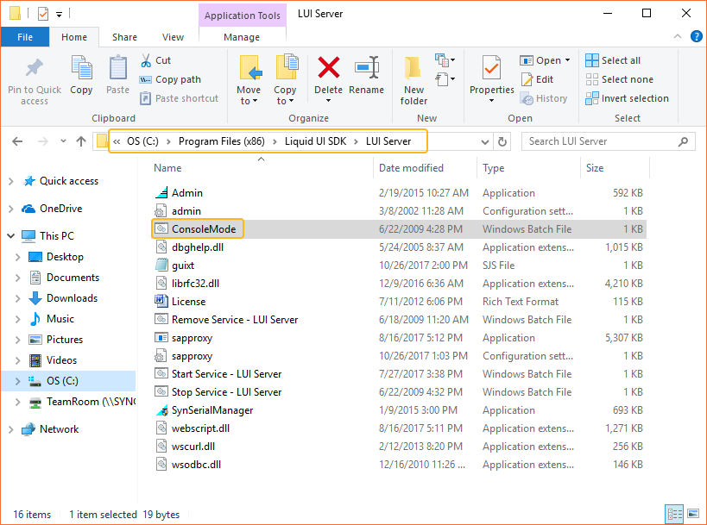This screenshot has width=707, height=525.
Task: Open the Manage tab under Application Tools
Action: coord(242,37)
